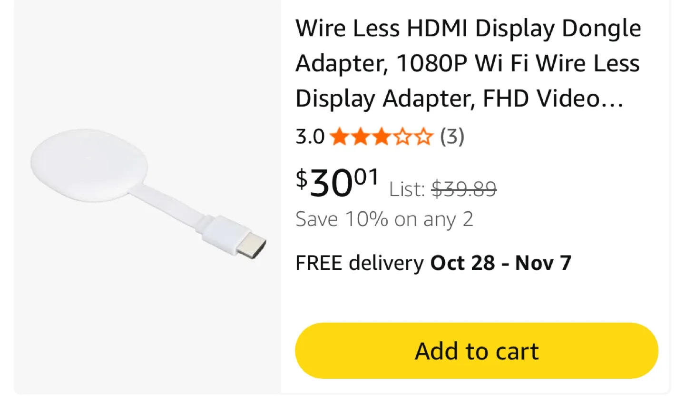Open the product title link
The image size is (685, 404).
pyautogui.click(x=469, y=63)
